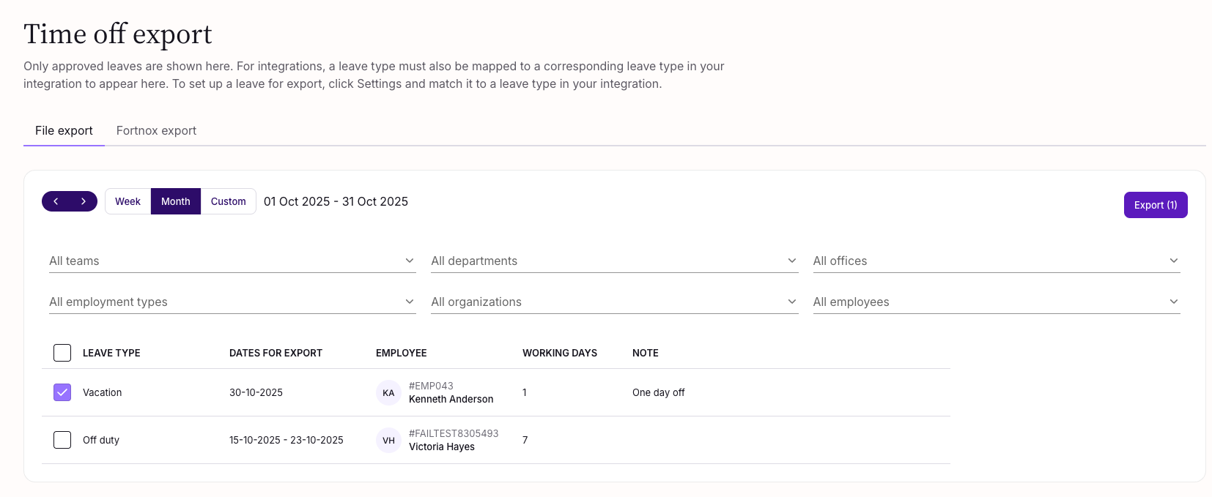This screenshot has width=1212, height=497.
Task: Select all rows with header checkbox
Action: point(62,353)
